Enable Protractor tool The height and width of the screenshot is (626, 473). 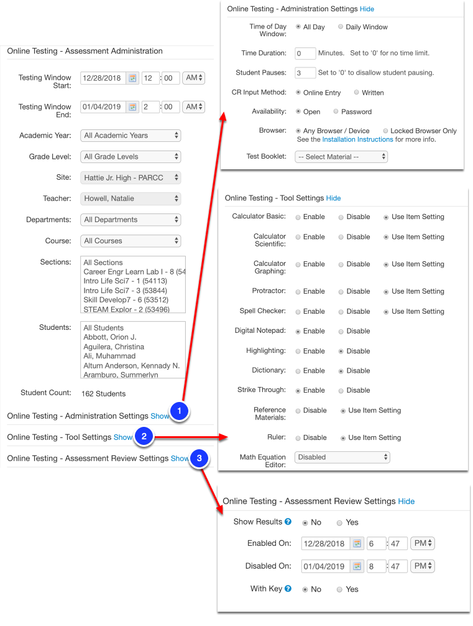point(298,292)
